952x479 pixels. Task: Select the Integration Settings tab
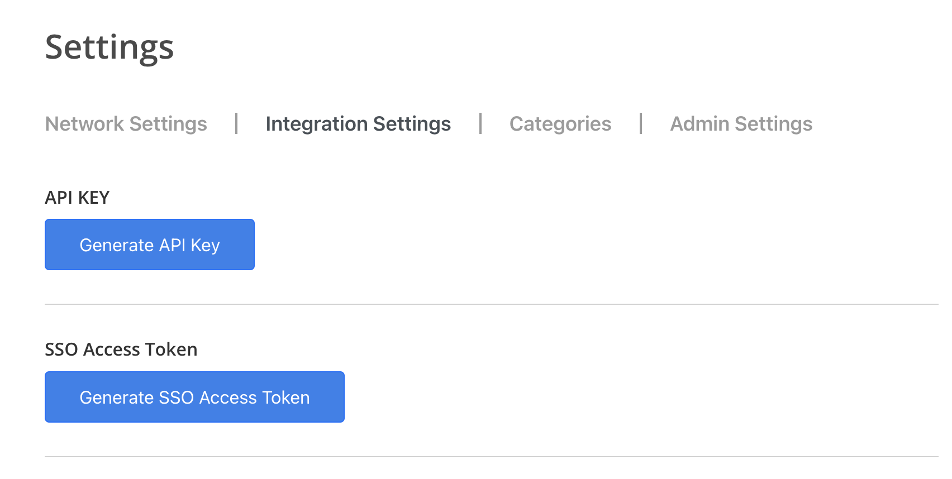click(x=358, y=124)
